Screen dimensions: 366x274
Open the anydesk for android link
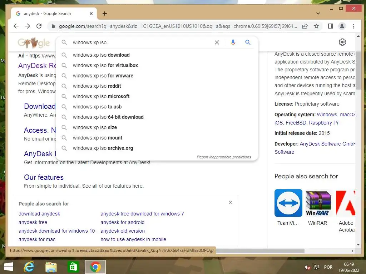pos(122,222)
